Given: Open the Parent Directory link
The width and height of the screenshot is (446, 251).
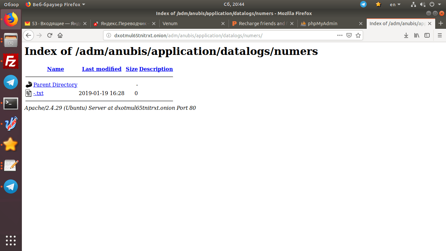Looking at the screenshot, I should (x=55, y=85).
